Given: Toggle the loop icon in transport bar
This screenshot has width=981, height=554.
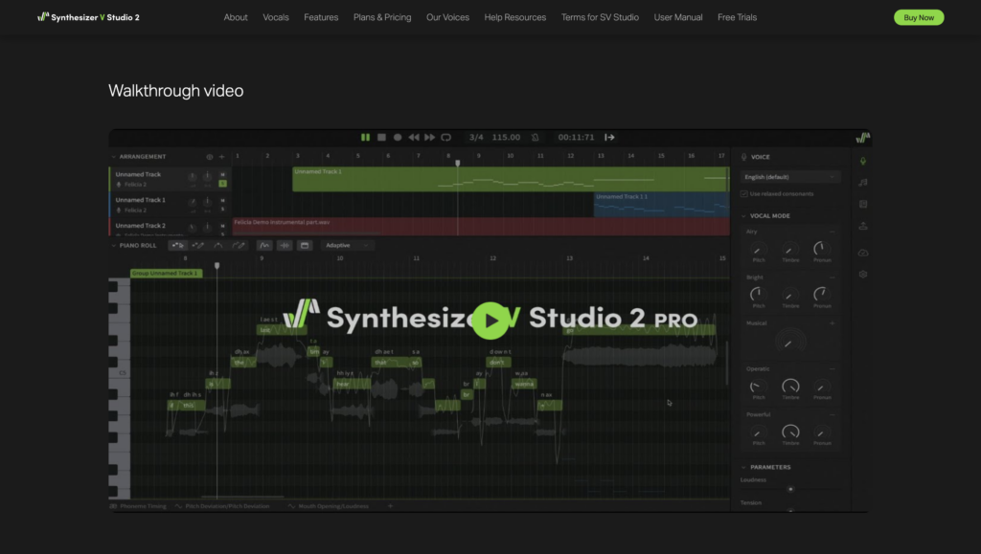Looking at the screenshot, I should tap(446, 138).
